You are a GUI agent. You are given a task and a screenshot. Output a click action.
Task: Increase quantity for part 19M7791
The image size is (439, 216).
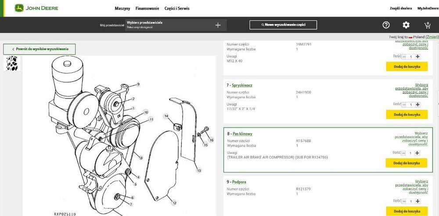(418, 57)
